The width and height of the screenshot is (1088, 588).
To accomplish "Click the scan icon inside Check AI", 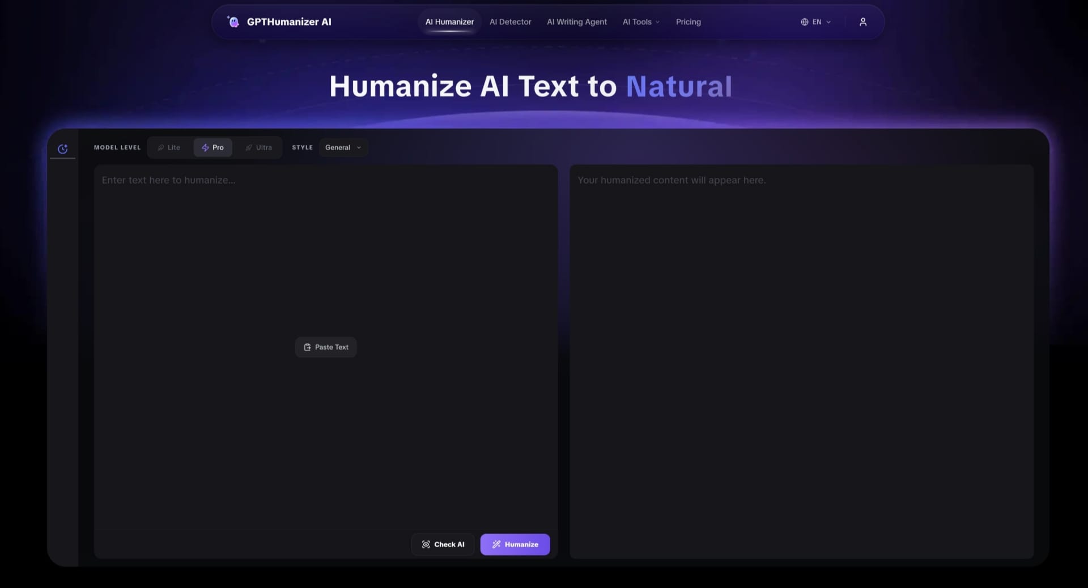I will pos(426,544).
